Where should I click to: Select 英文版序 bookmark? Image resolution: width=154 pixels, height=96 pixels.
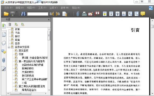tap(23, 51)
